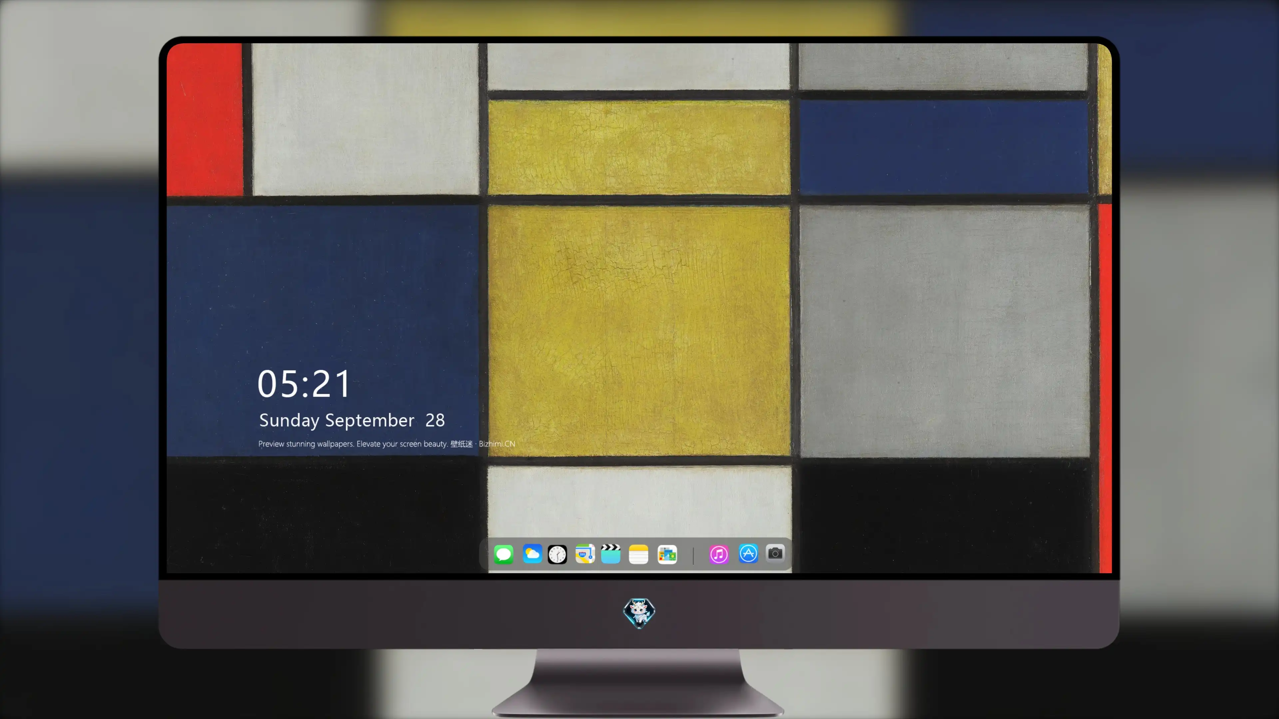Launch the Weather app from the dock

point(532,554)
